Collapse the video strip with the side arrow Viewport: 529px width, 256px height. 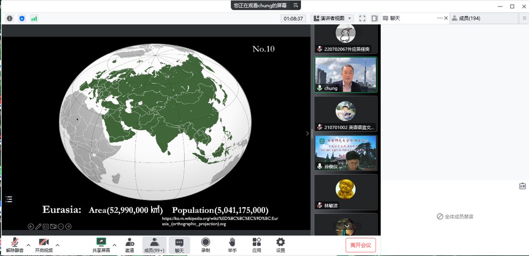point(308,133)
